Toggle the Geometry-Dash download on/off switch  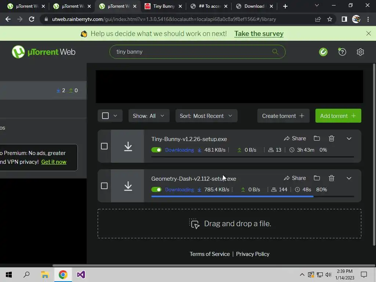click(x=156, y=189)
